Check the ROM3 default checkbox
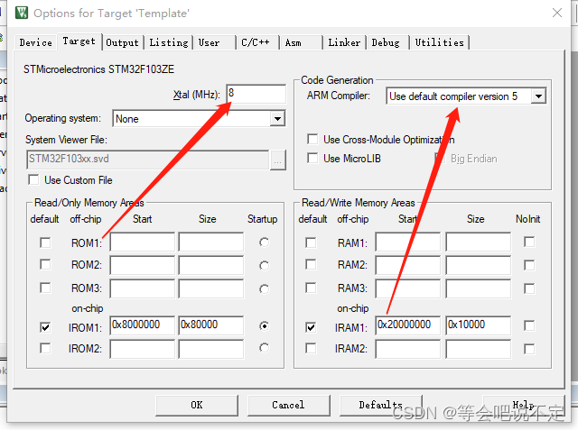Viewport: 578px width, 430px height. (x=45, y=288)
